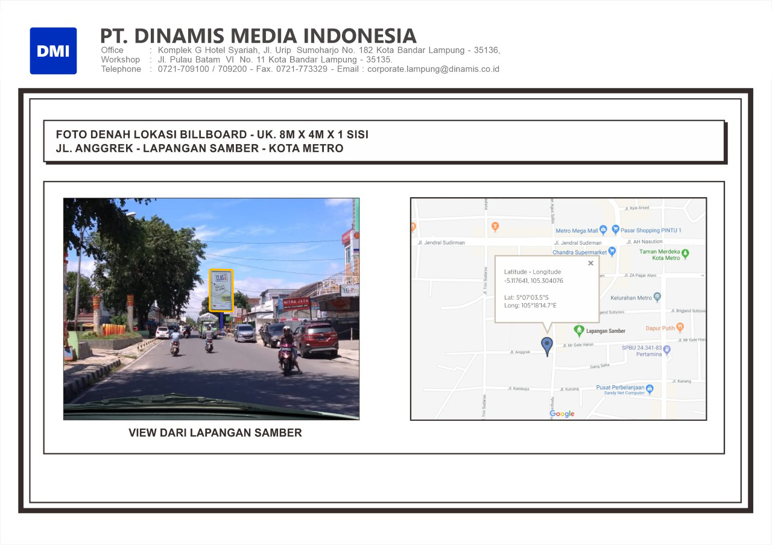
Task: Click the Google logo on the map
Action: [562, 414]
